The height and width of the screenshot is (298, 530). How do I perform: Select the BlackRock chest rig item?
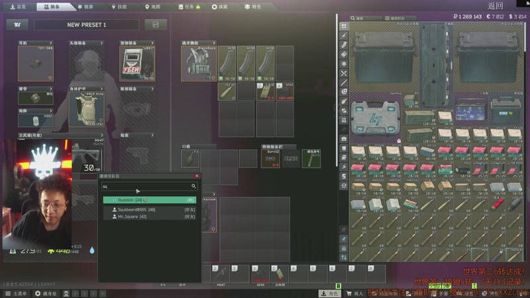pyautogui.click(x=198, y=64)
